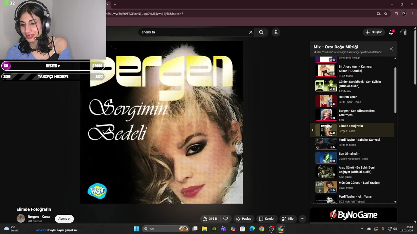The height and width of the screenshot is (234, 417).
Task: Play Ferdi Tayfur - Sabahçı Kahvesi
Action: (x=354, y=144)
